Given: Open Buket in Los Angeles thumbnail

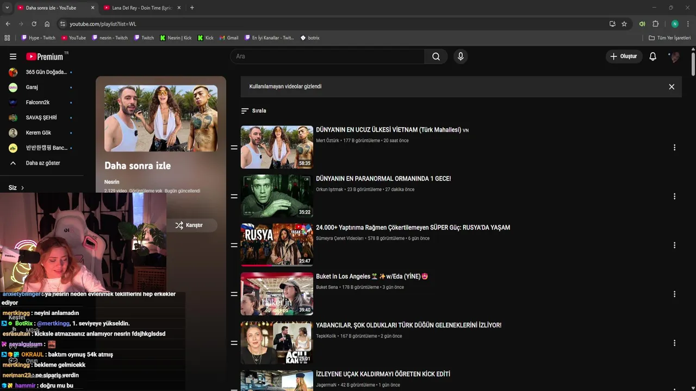Looking at the screenshot, I should [277, 294].
